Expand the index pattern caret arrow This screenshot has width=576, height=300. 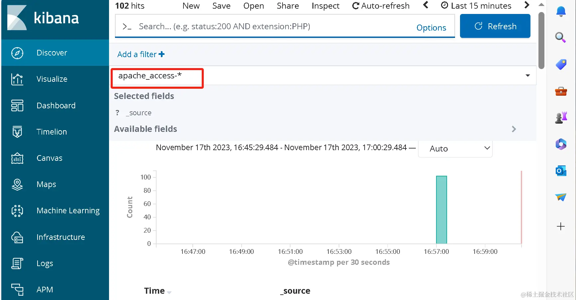(x=527, y=76)
